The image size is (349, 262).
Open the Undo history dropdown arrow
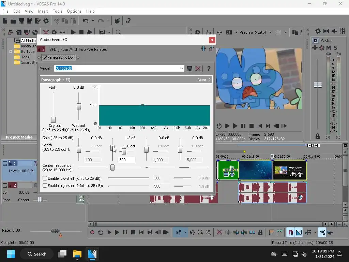[93, 21]
